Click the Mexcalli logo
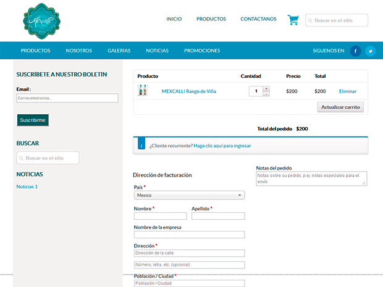This screenshot has width=383, height=287. [x=41, y=21]
